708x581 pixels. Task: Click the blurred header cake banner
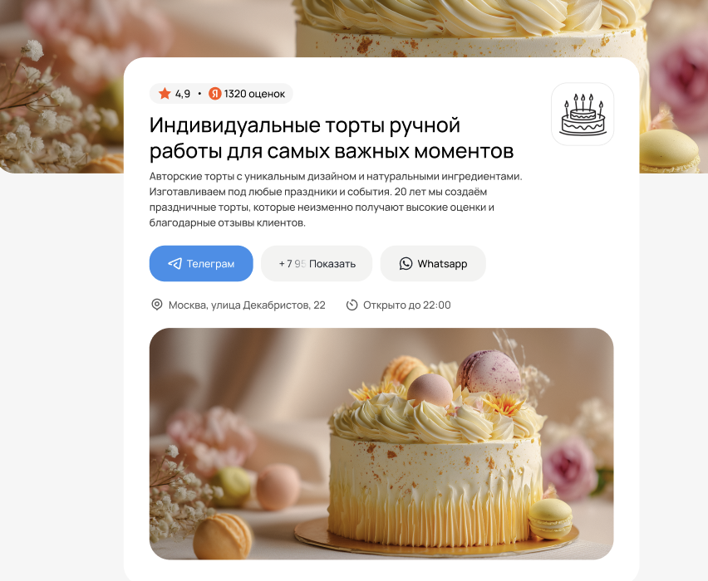click(354, 28)
